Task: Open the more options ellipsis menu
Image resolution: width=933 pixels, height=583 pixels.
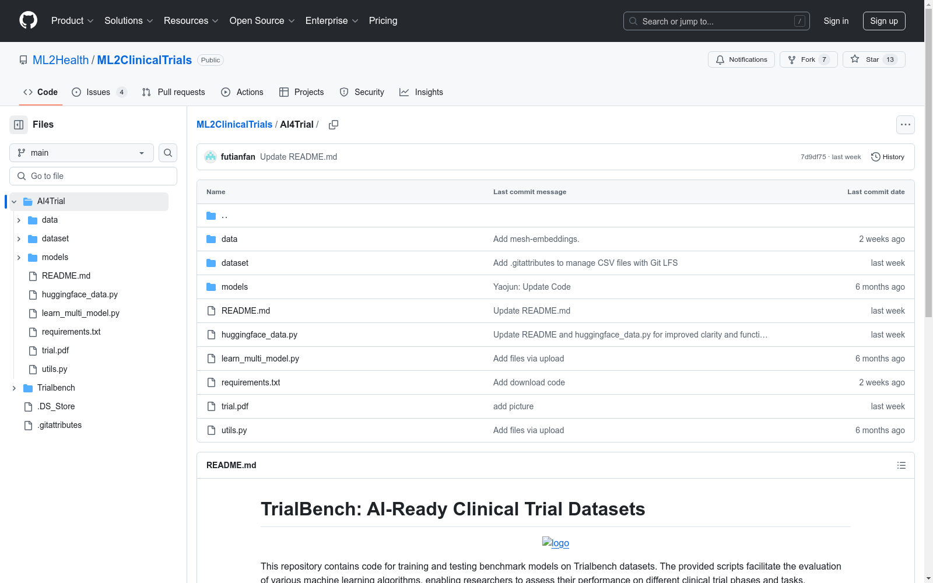Action: [x=906, y=125]
